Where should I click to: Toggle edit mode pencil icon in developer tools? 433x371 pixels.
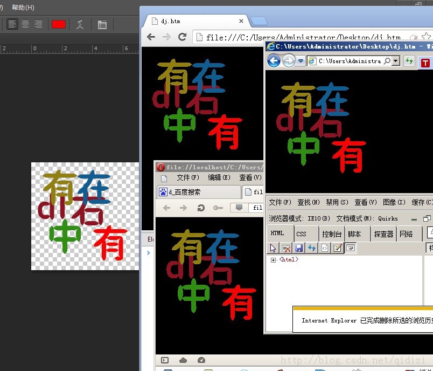coord(338,248)
